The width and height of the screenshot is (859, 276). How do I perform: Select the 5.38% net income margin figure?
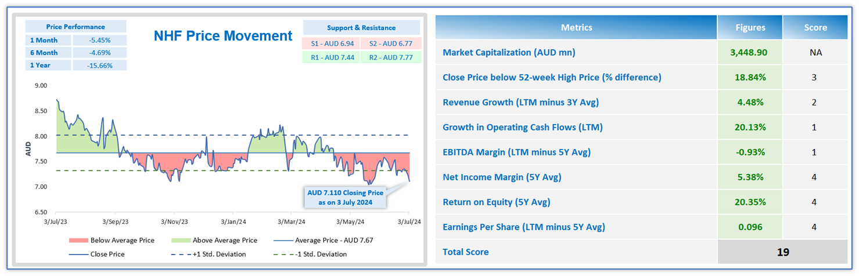pos(749,177)
